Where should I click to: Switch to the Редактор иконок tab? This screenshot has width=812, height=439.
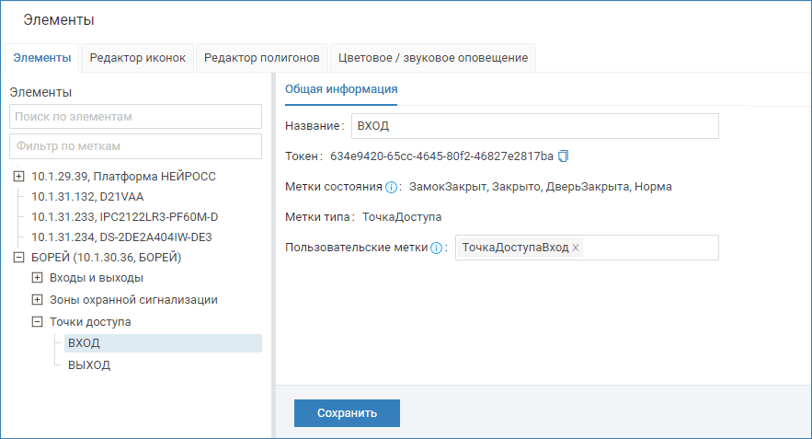coord(137,58)
